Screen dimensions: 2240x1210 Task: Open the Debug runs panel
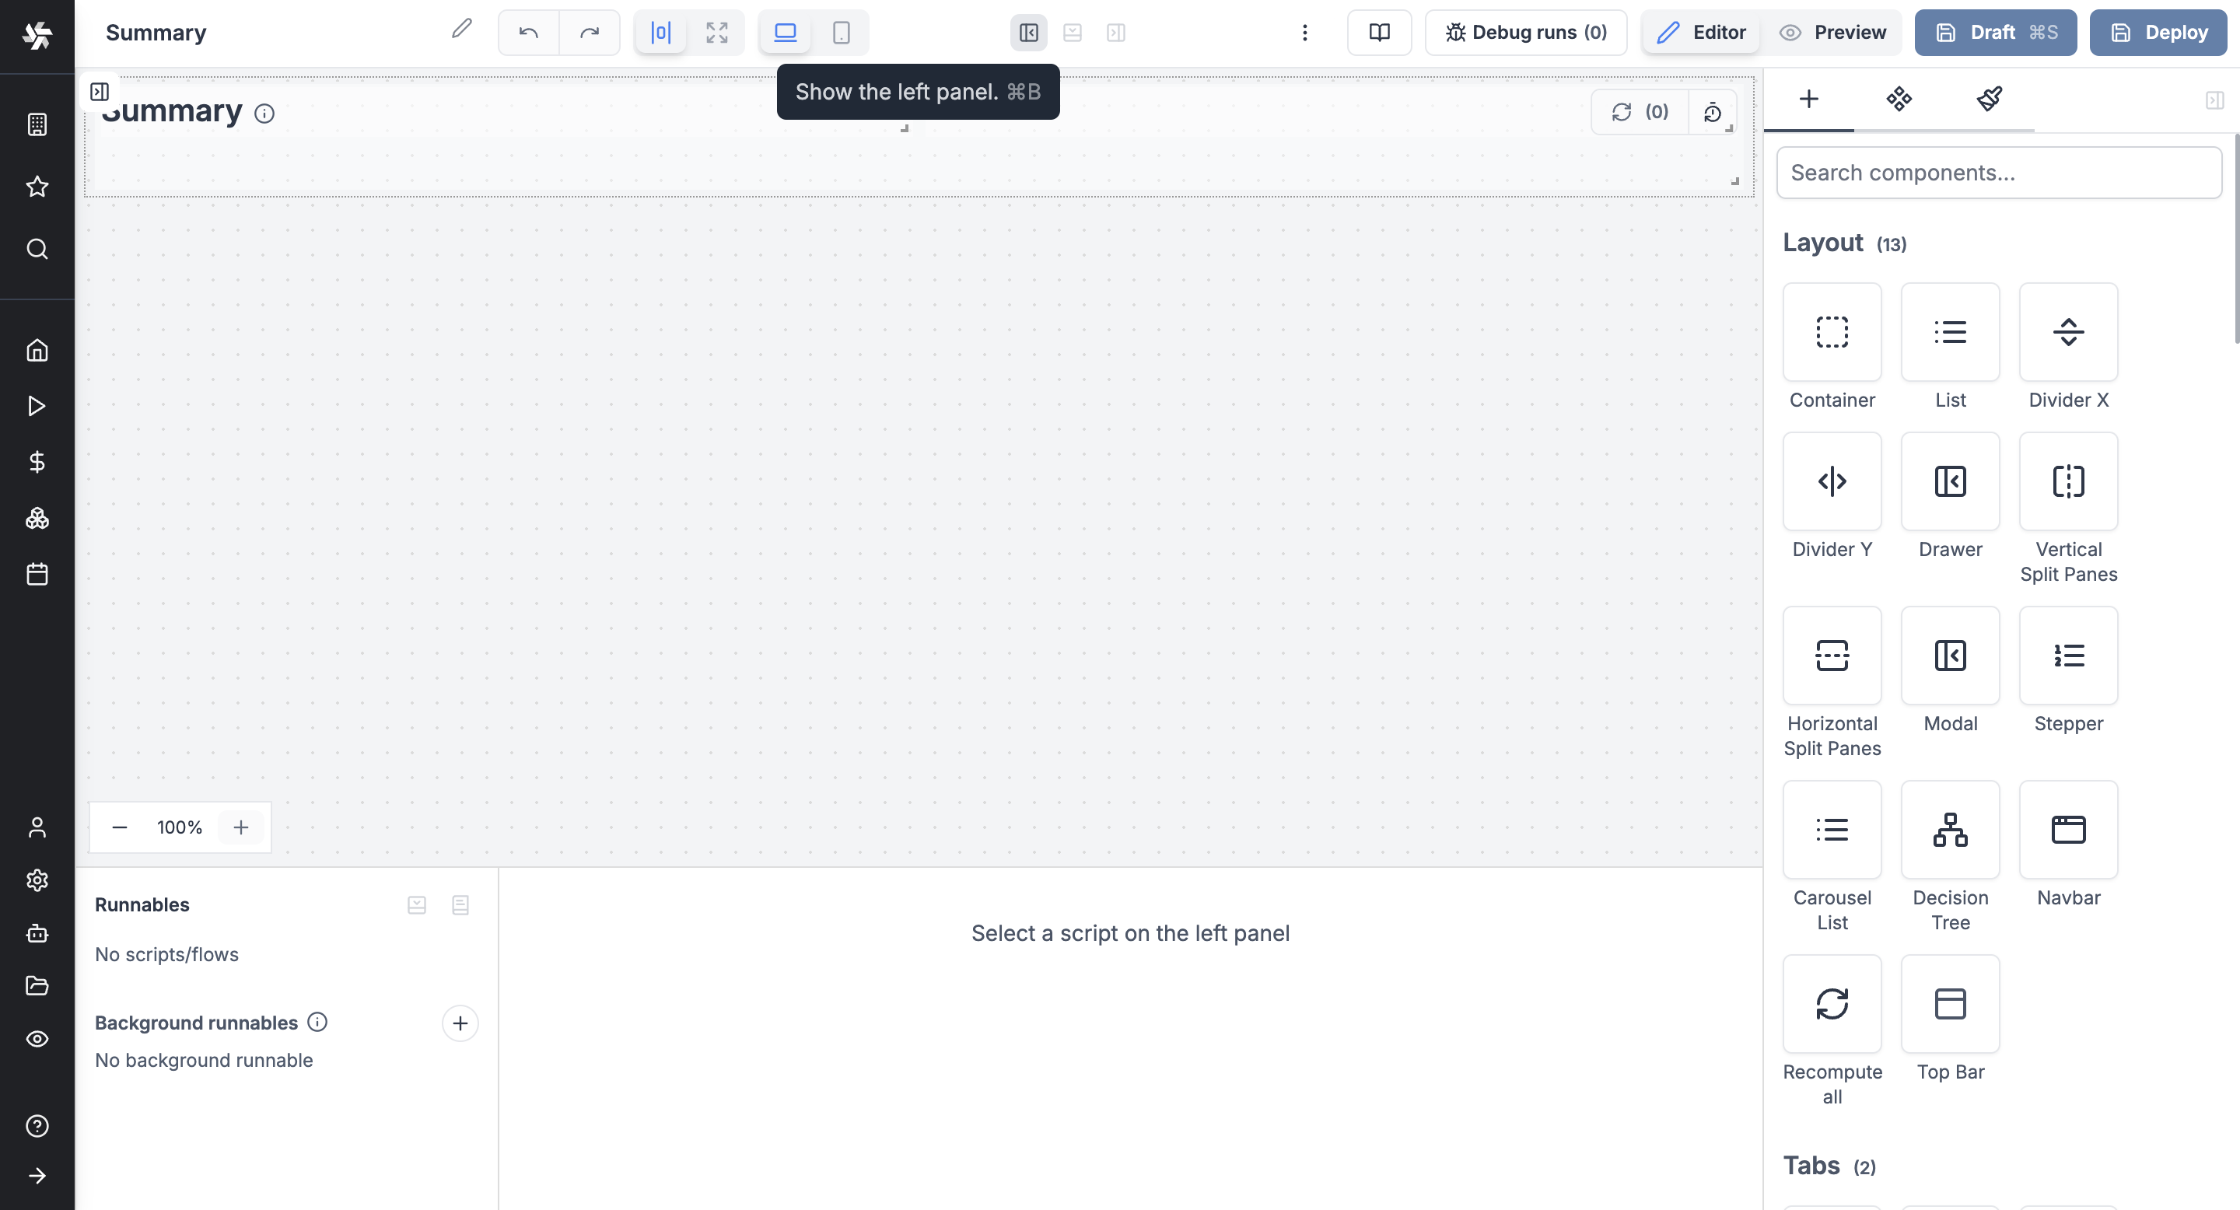point(1525,33)
